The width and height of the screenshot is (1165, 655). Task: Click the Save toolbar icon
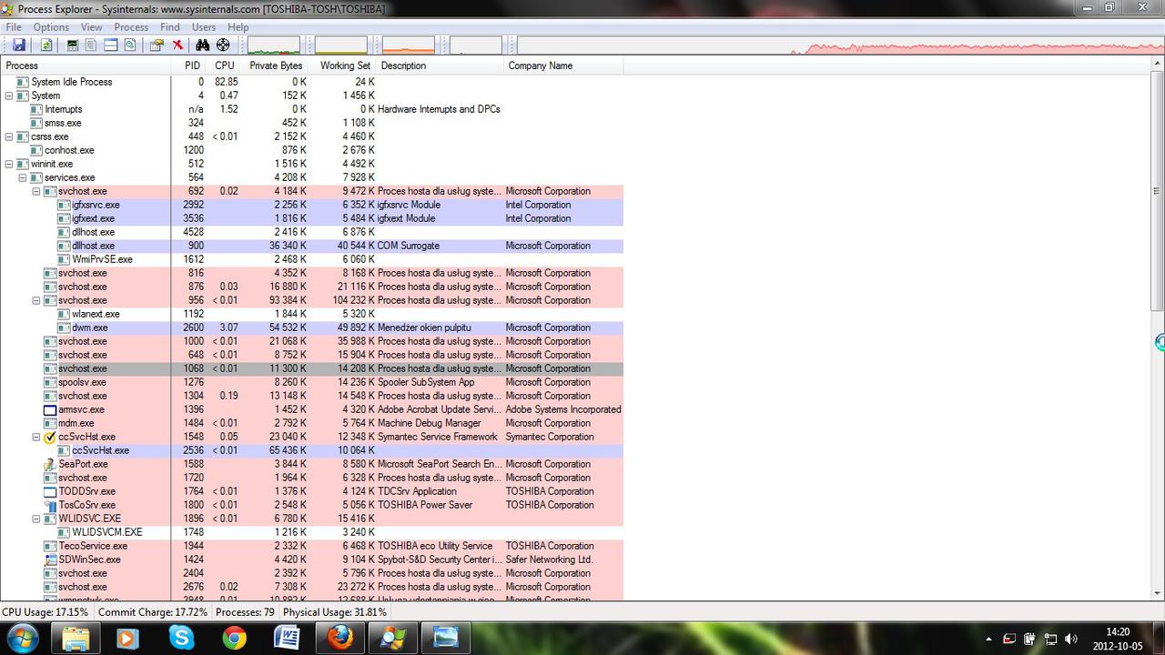19,45
